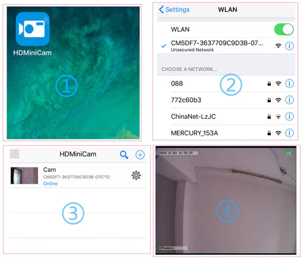Click the Online status link

(50, 184)
